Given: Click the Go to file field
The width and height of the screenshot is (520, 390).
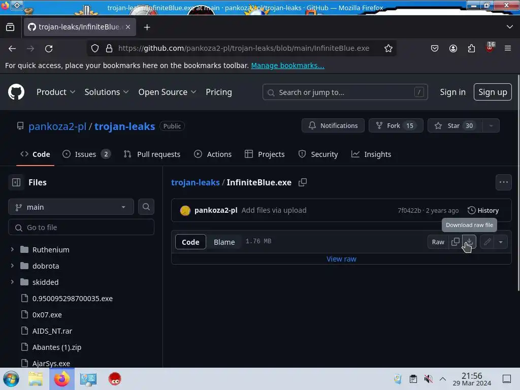Looking at the screenshot, I should tap(81, 227).
